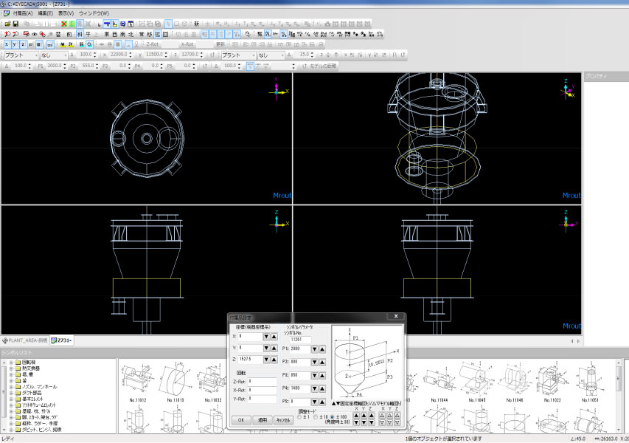Image resolution: width=629 pixels, height=443 pixels.
Task: Expand the 基本エレメント tree folder
Action: (x=11, y=399)
